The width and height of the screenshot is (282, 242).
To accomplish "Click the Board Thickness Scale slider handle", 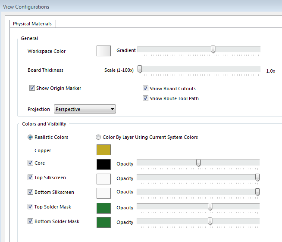I will point(140,70).
